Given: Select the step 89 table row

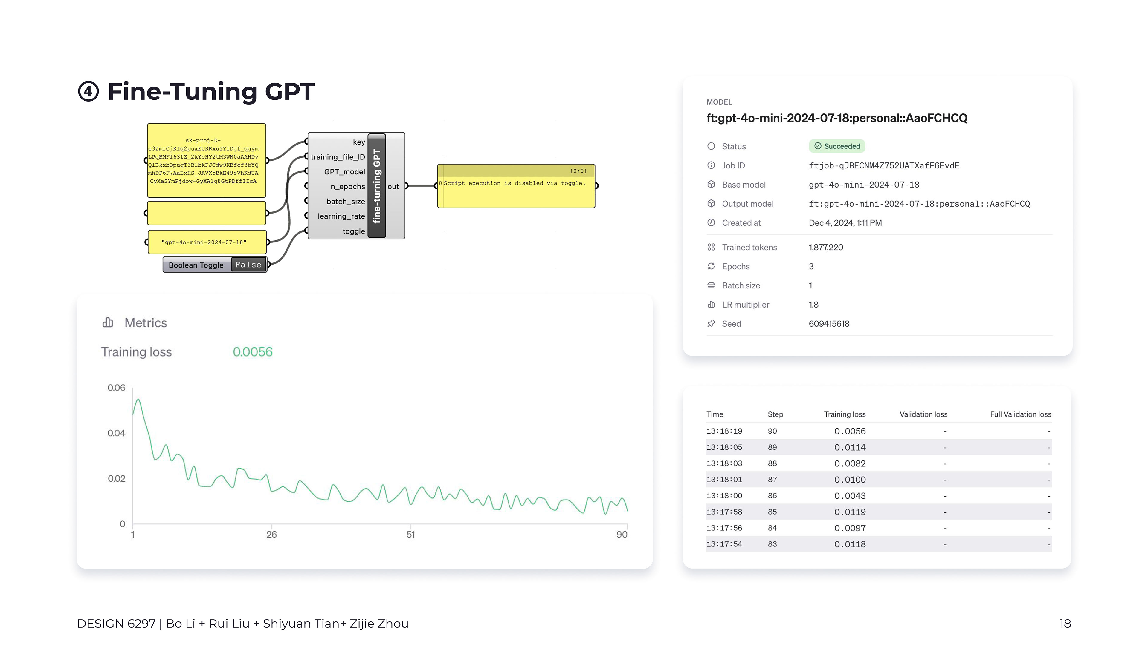Looking at the screenshot, I should pyautogui.click(x=879, y=447).
